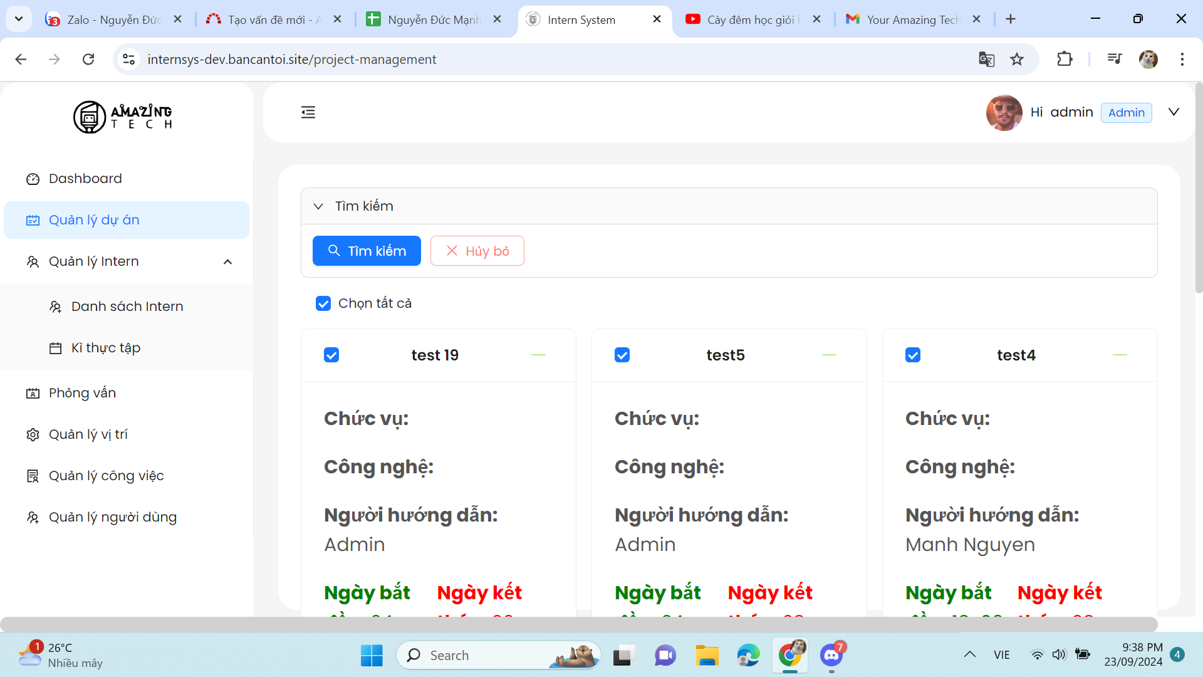
Task: Switch to Your Amazing Tech Gmail tab
Action: (x=912, y=19)
